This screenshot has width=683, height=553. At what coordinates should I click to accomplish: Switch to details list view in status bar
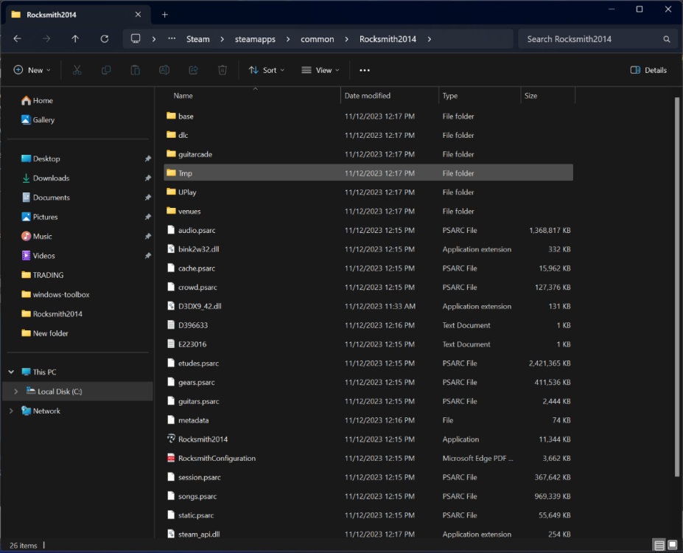pyautogui.click(x=659, y=545)
